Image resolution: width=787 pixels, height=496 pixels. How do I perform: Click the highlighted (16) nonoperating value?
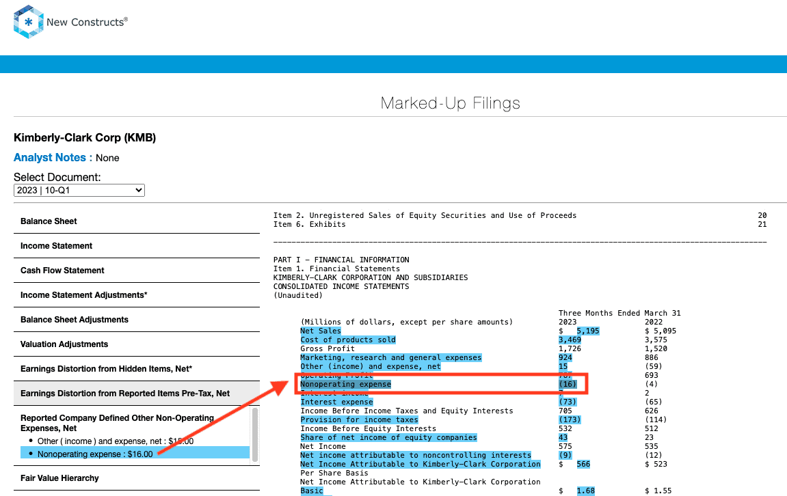tap(568, 384)
